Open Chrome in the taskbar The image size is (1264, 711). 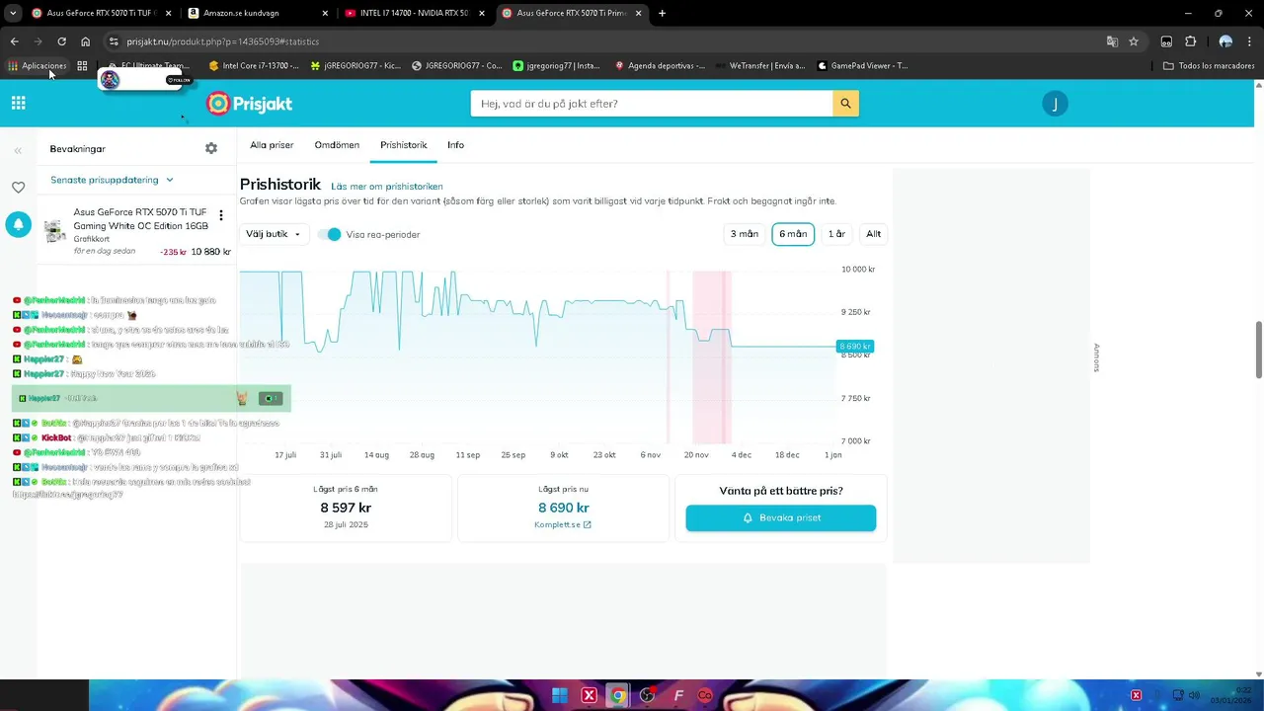point(617,695)
